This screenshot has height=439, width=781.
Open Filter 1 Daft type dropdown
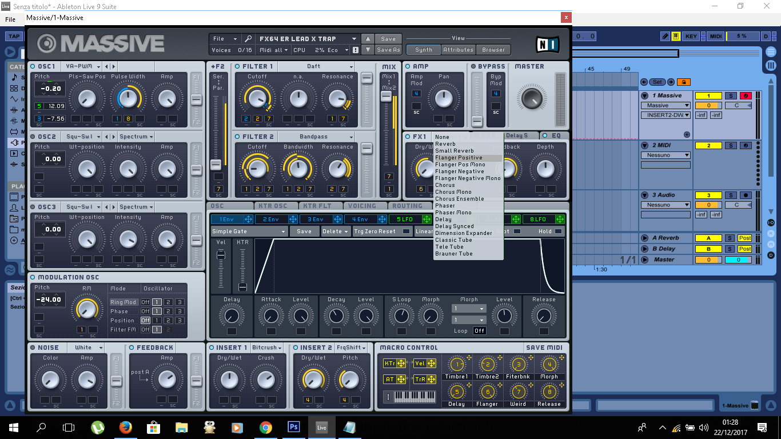(317, 66)
